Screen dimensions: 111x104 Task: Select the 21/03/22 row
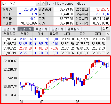54,48
